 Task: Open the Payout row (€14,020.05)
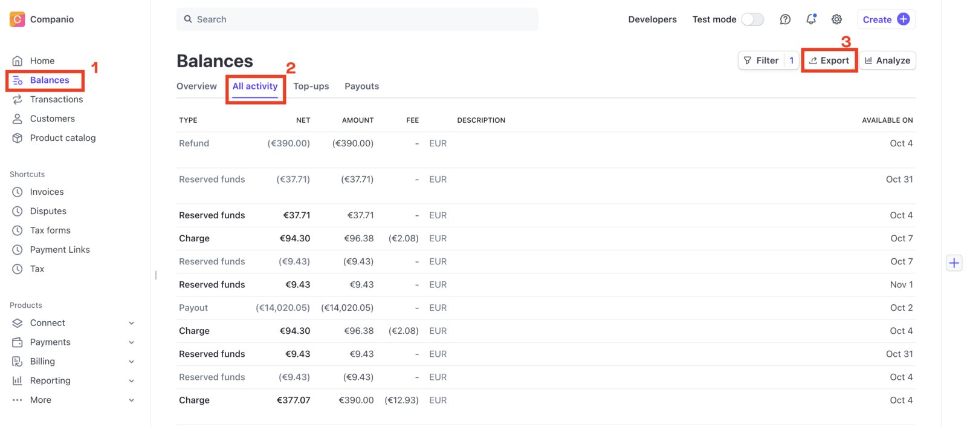tap(546, 308)
